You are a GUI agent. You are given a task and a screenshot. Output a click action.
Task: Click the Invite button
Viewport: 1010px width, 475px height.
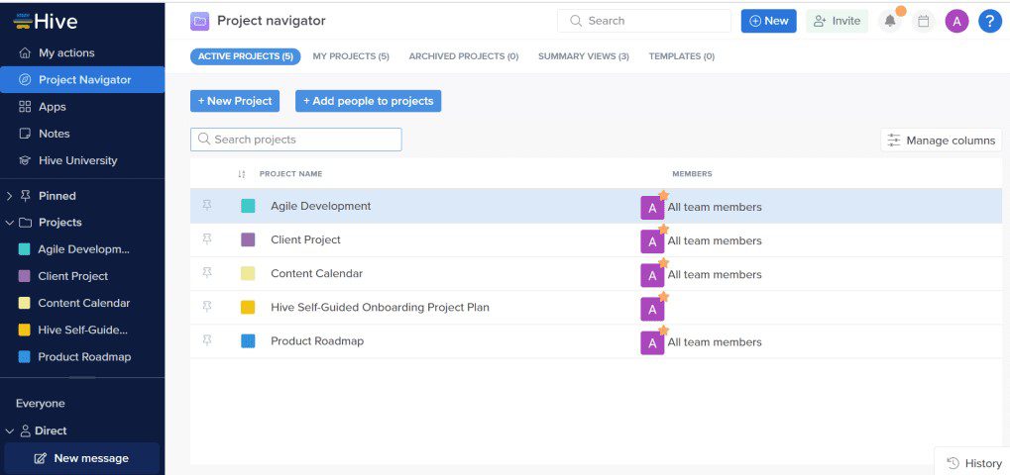[x=838, y=21]
